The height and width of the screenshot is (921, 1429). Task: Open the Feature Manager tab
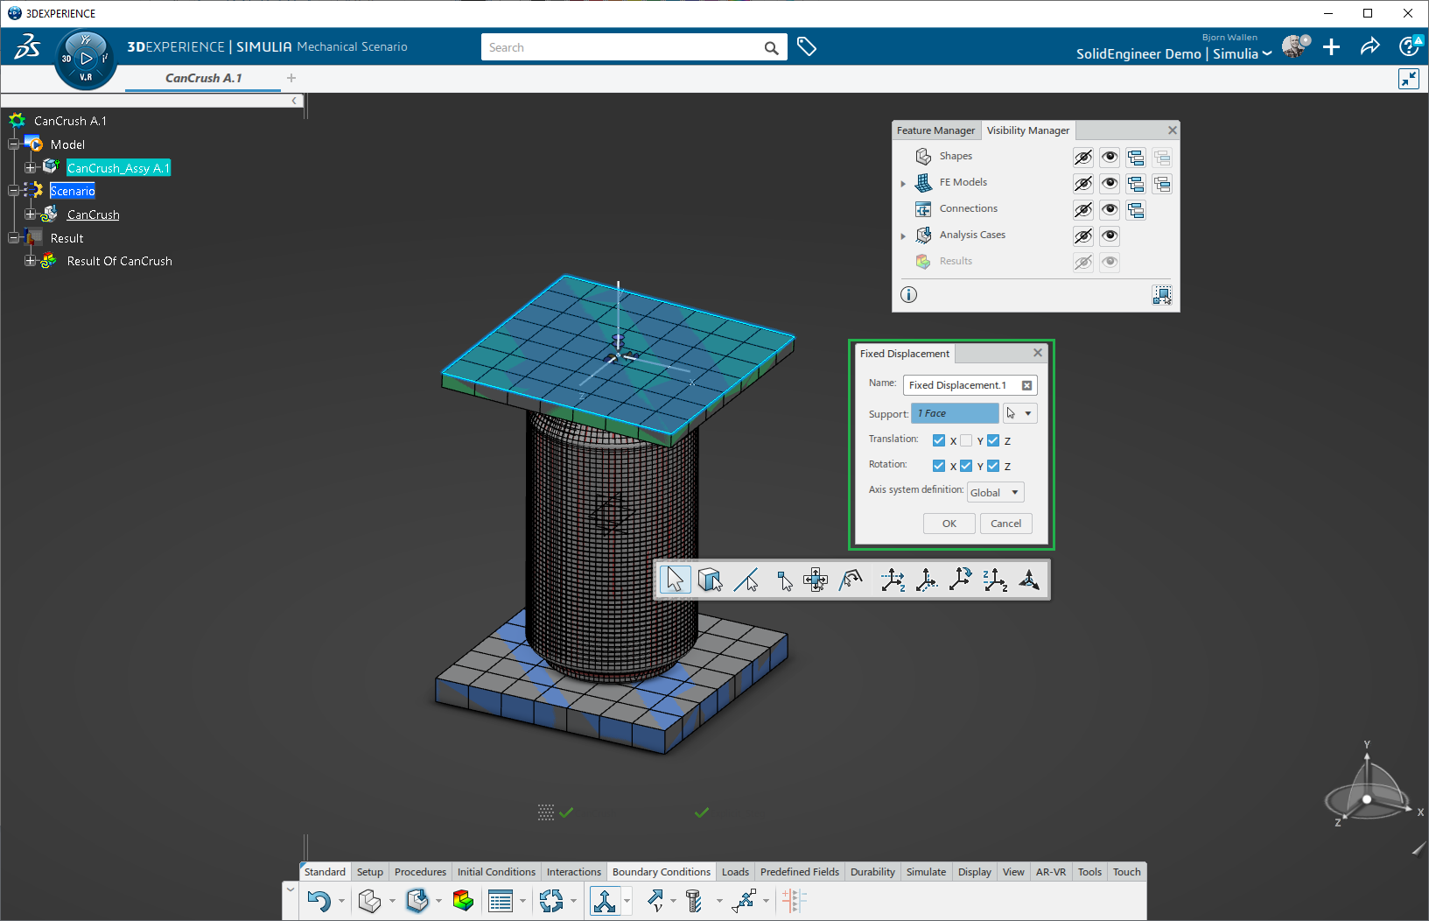tap(935, 130)
